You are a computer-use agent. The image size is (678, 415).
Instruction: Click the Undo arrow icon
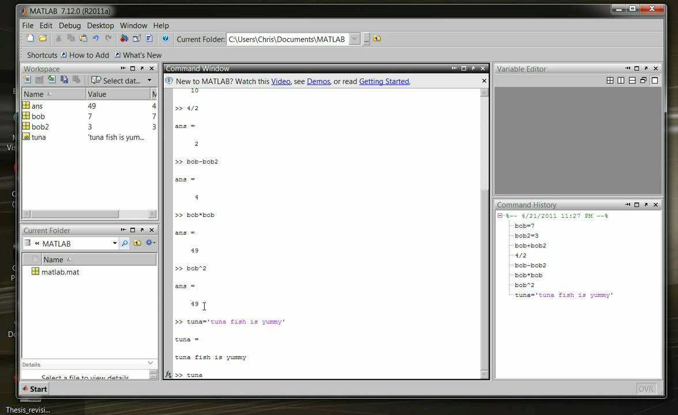coord(96,39)
